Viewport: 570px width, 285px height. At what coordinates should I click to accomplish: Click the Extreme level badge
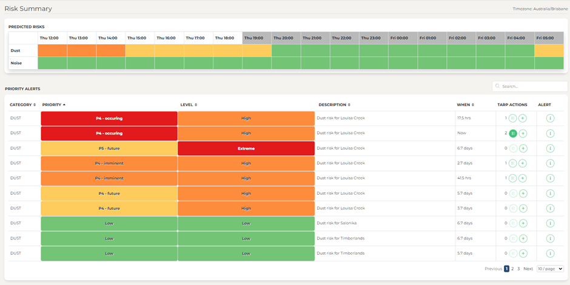coord(246,149)
